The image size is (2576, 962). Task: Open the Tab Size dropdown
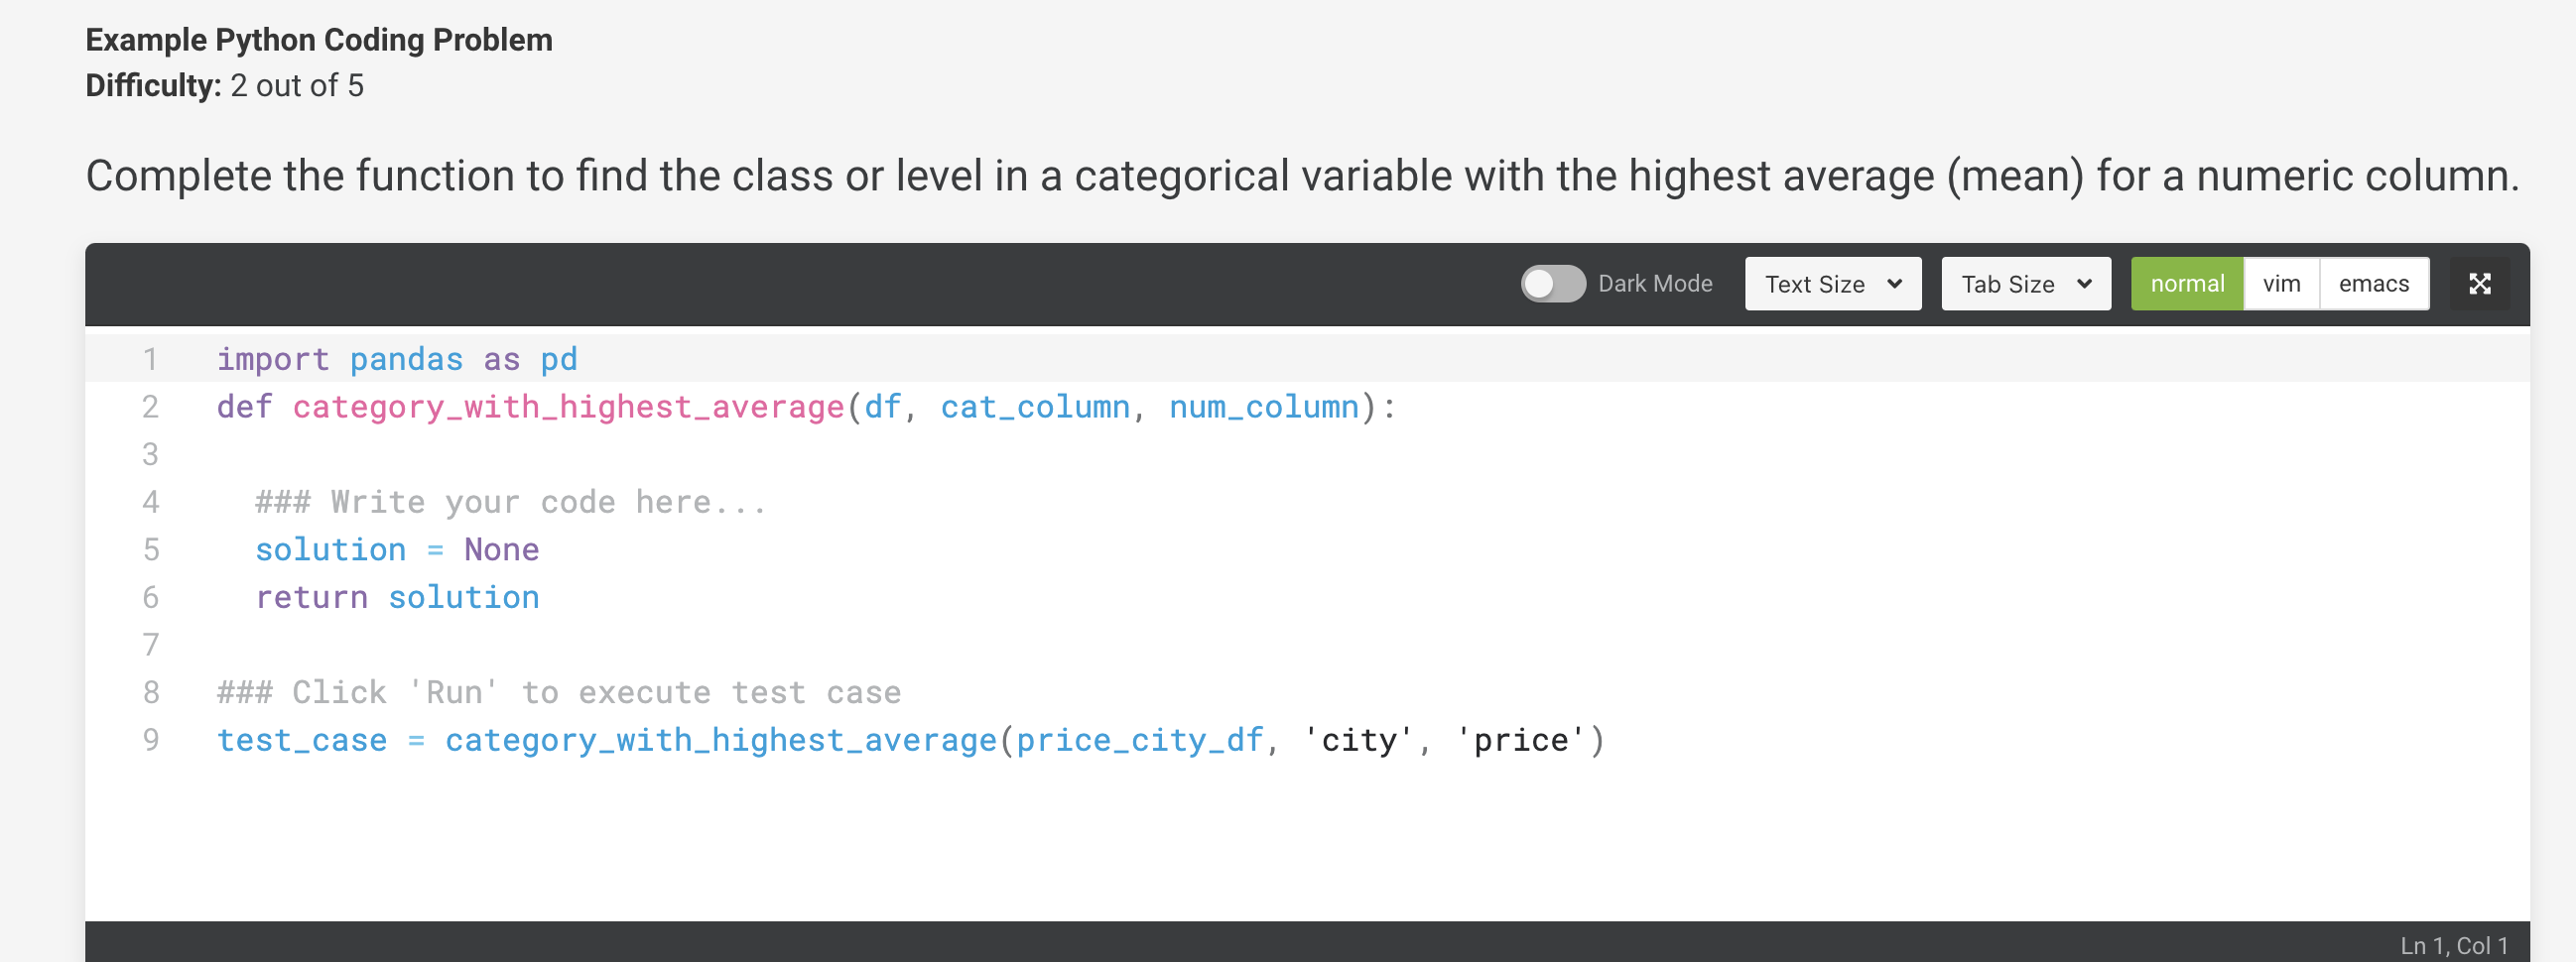coord(2025,284)
